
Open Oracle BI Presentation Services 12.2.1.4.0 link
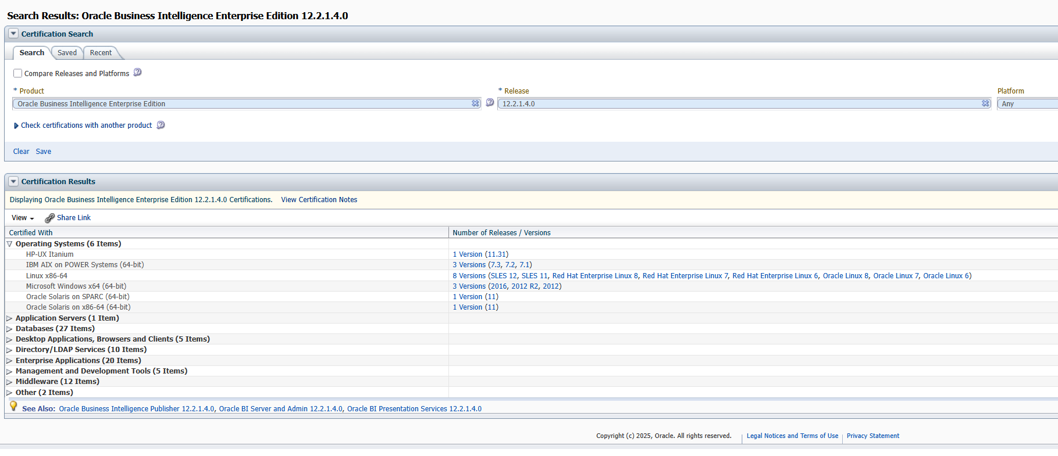(414, 409)
